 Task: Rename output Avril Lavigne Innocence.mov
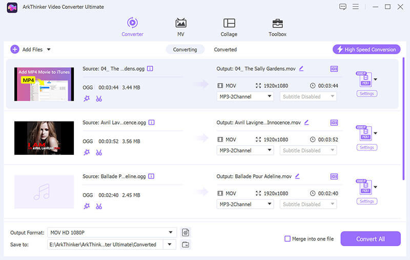(x=306, y=123)
